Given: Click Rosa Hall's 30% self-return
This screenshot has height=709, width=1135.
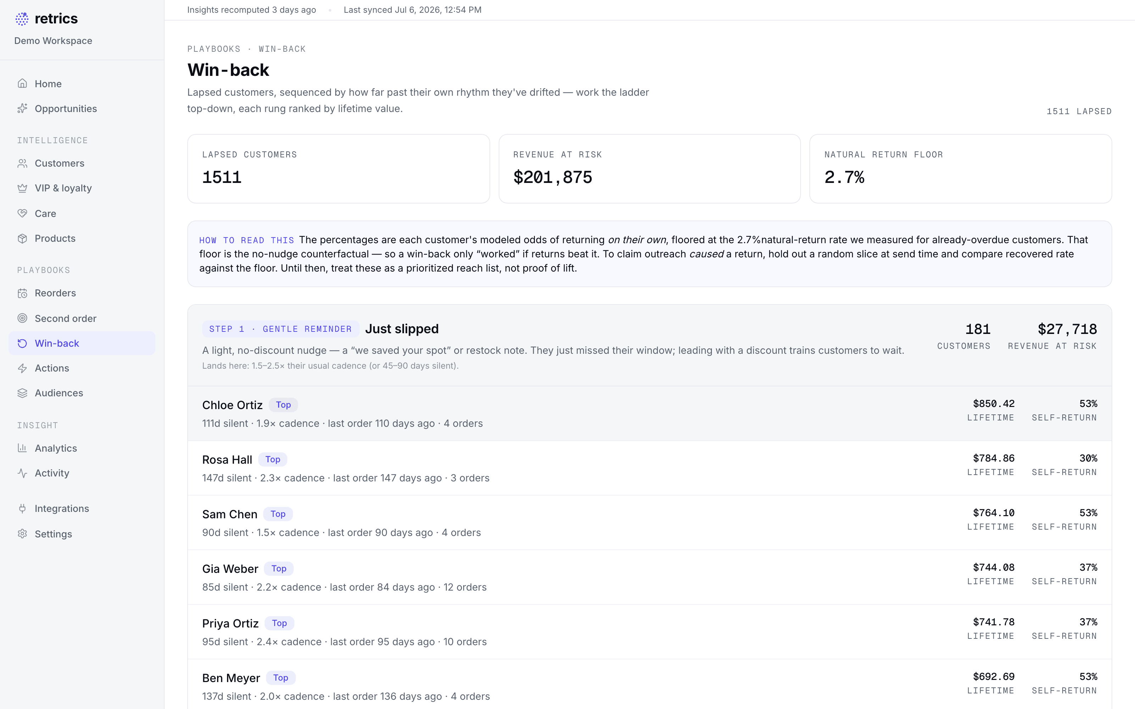Looking at the screenshot, I should (1088, 458).
